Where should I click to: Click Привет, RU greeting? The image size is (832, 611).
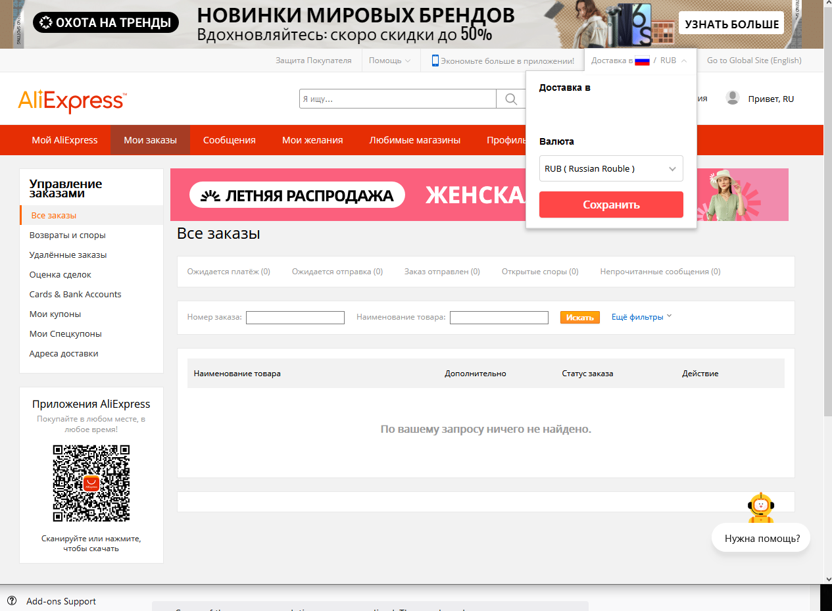(x=771, y=99)
